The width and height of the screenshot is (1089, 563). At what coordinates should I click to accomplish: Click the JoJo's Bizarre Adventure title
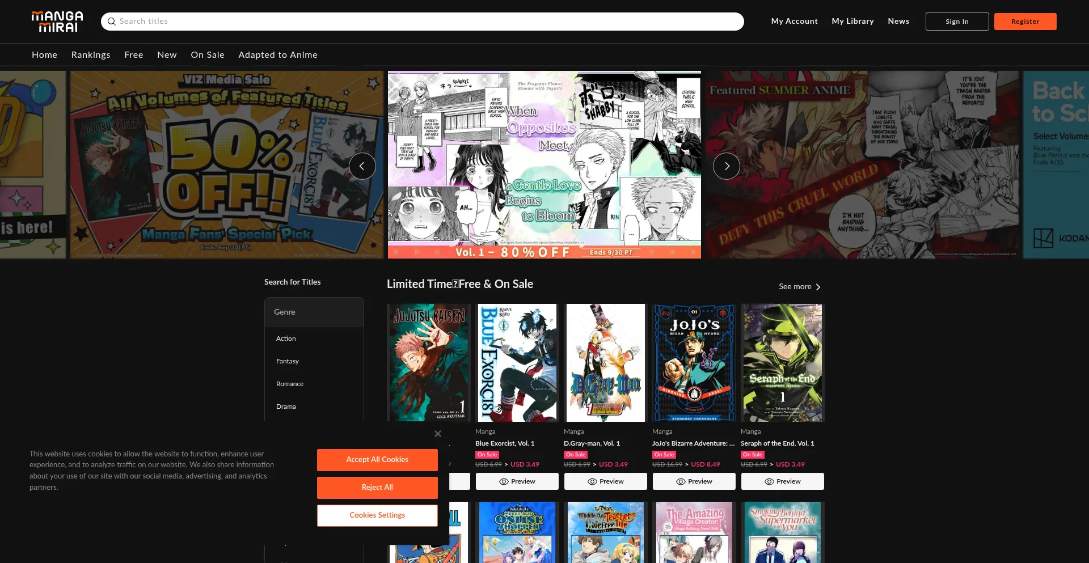pos(693,443)
